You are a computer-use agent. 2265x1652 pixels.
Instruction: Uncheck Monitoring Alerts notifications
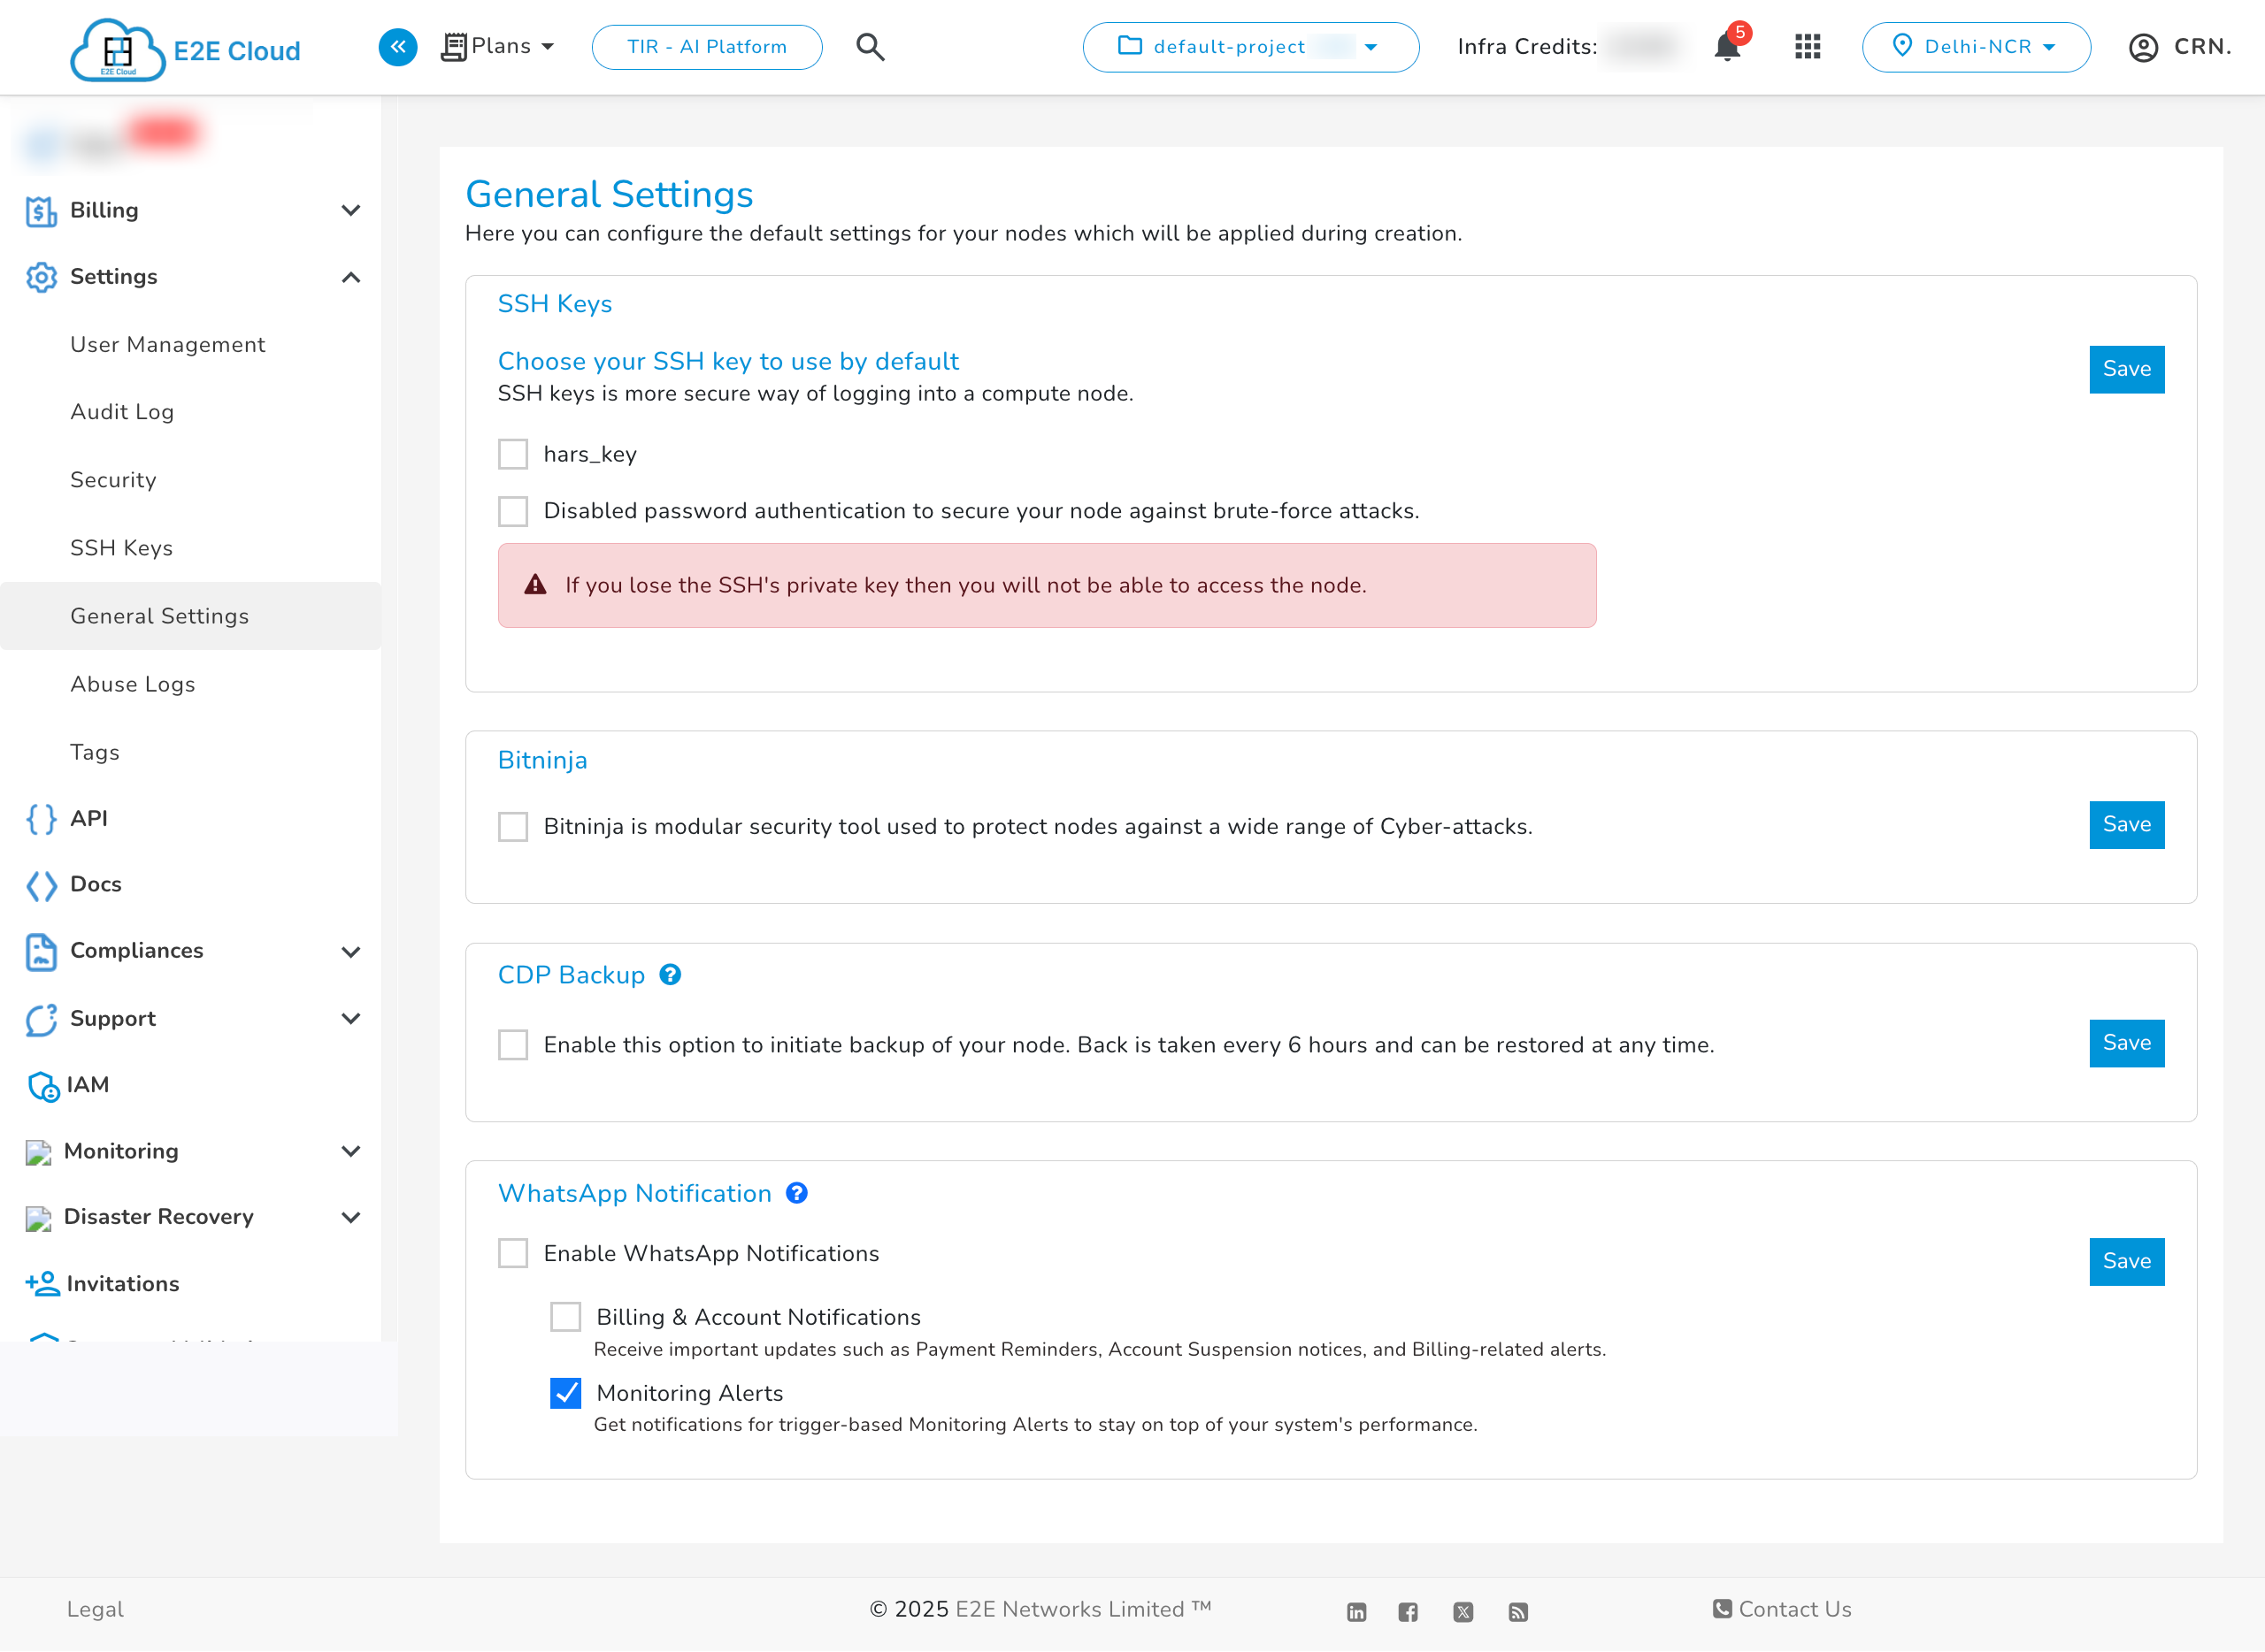tap(565, 1393)
